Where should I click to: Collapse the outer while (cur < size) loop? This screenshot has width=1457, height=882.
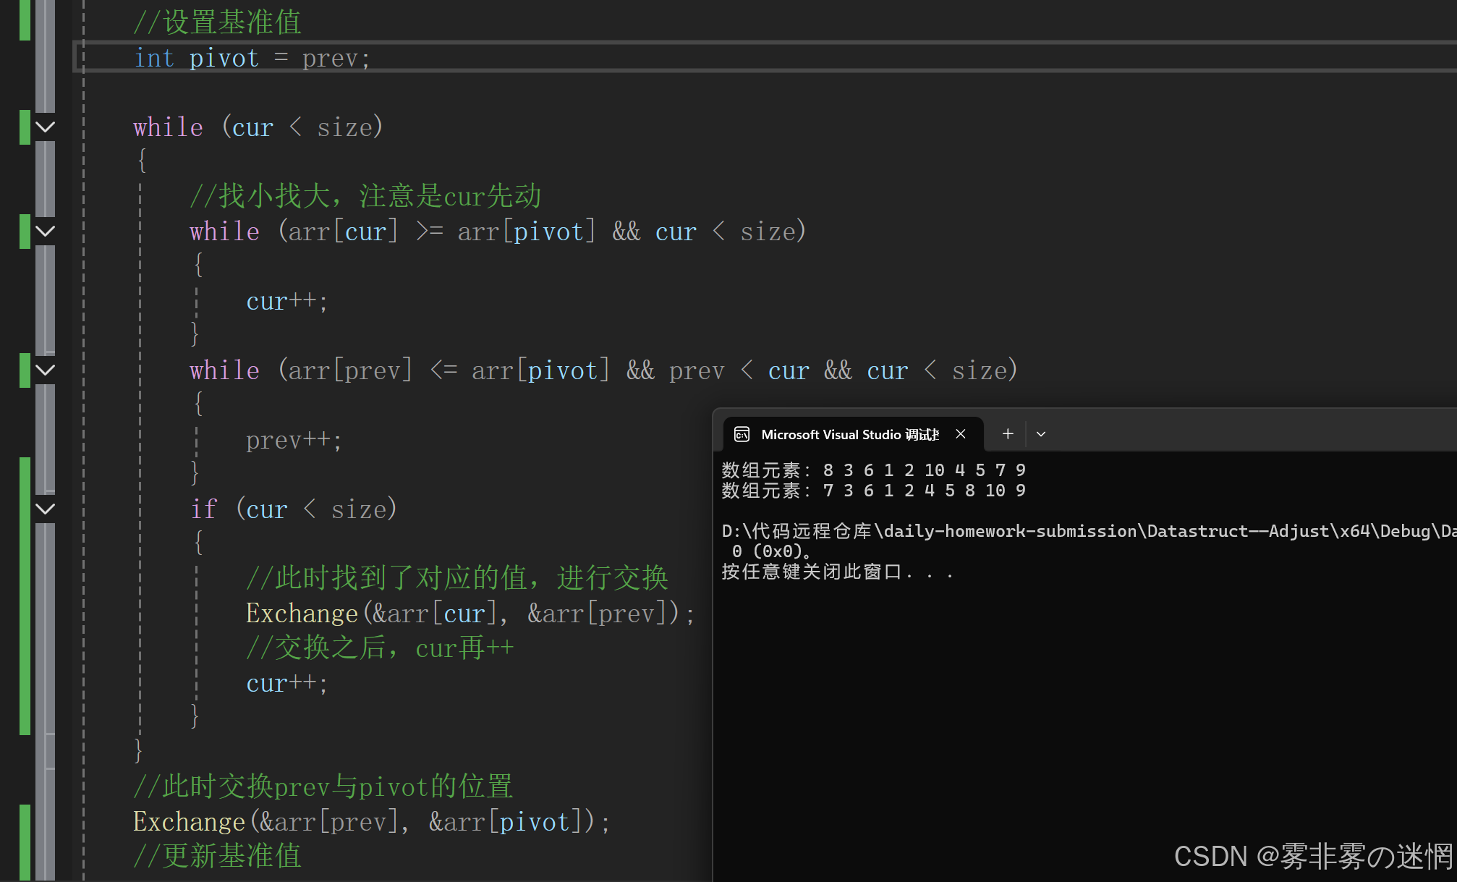[x=45, y=127]
